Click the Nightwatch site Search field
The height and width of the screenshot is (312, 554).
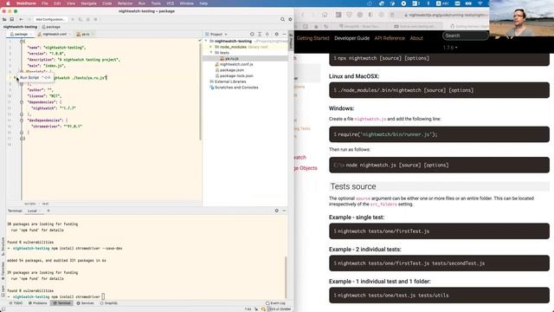pyautogui.click(x=466, y=36)
